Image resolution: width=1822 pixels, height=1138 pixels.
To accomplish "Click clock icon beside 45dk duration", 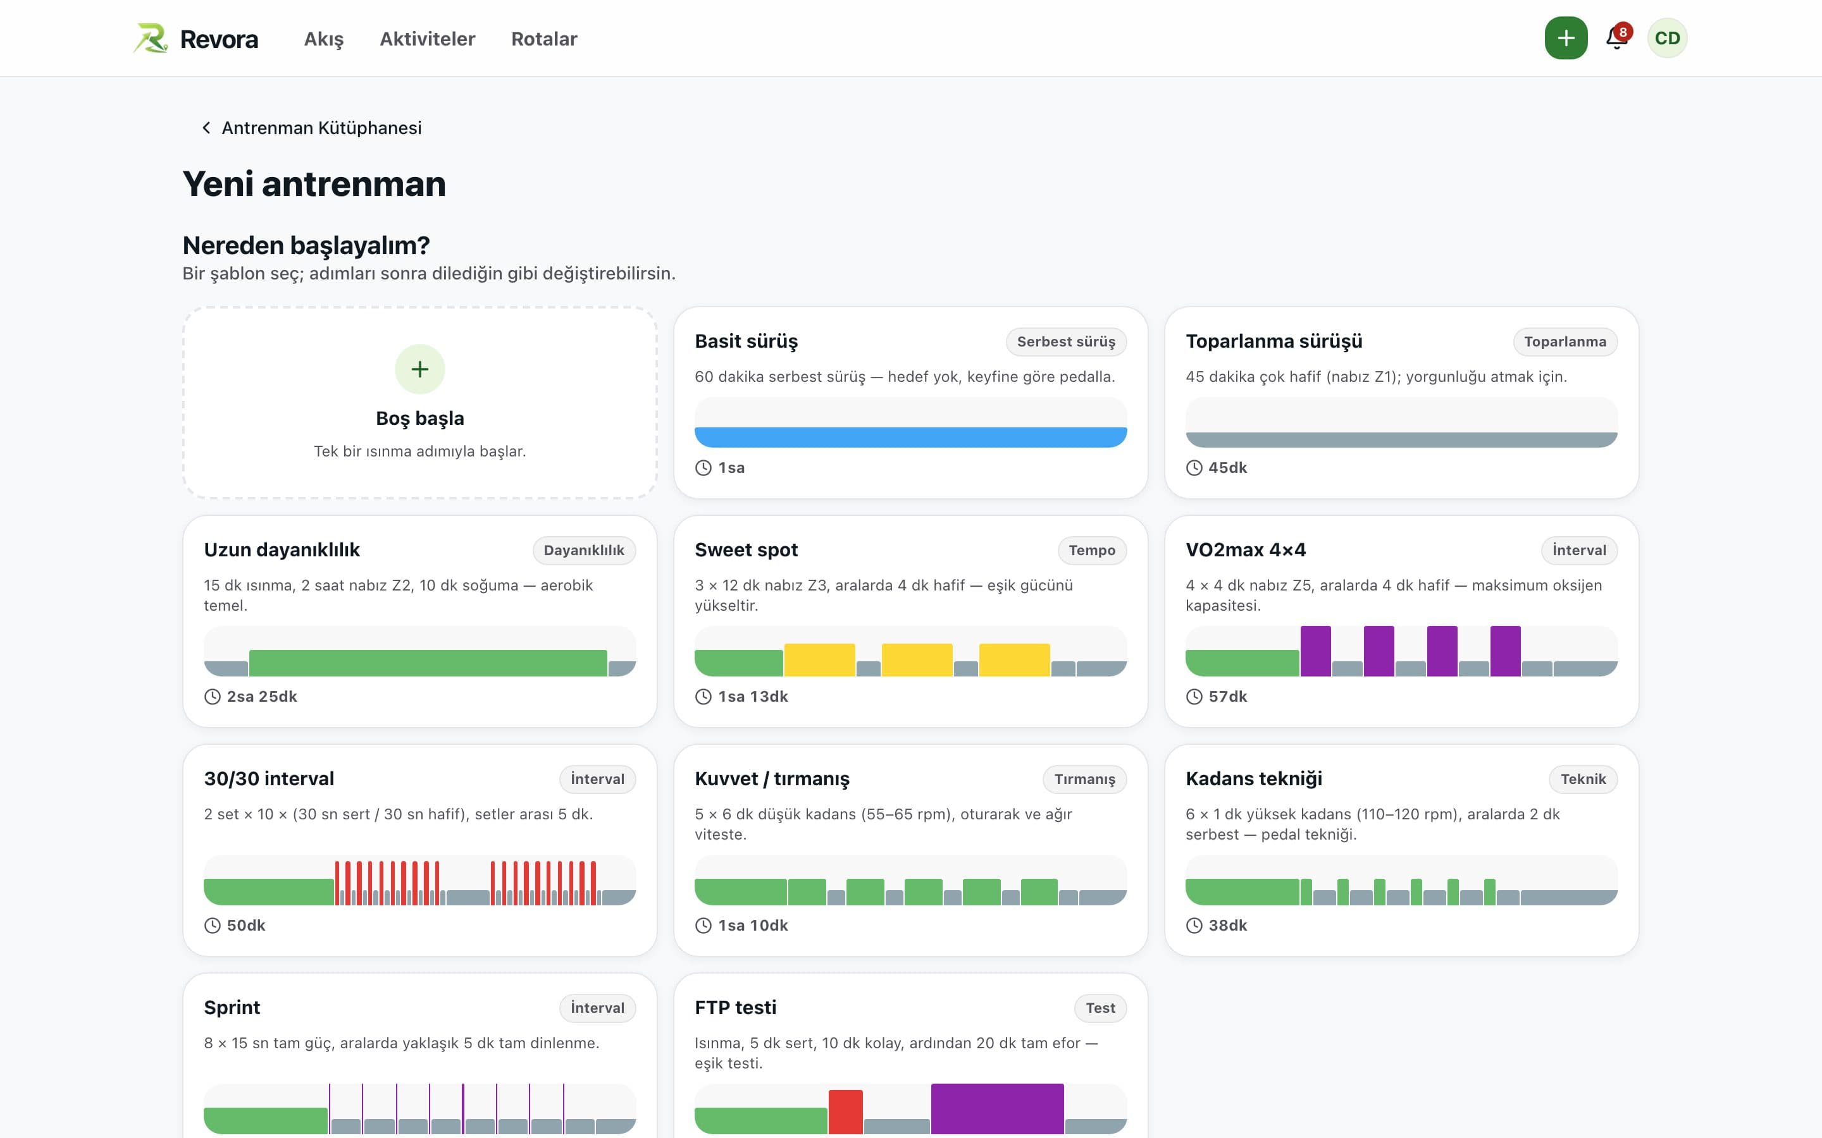I will 1194,467.
